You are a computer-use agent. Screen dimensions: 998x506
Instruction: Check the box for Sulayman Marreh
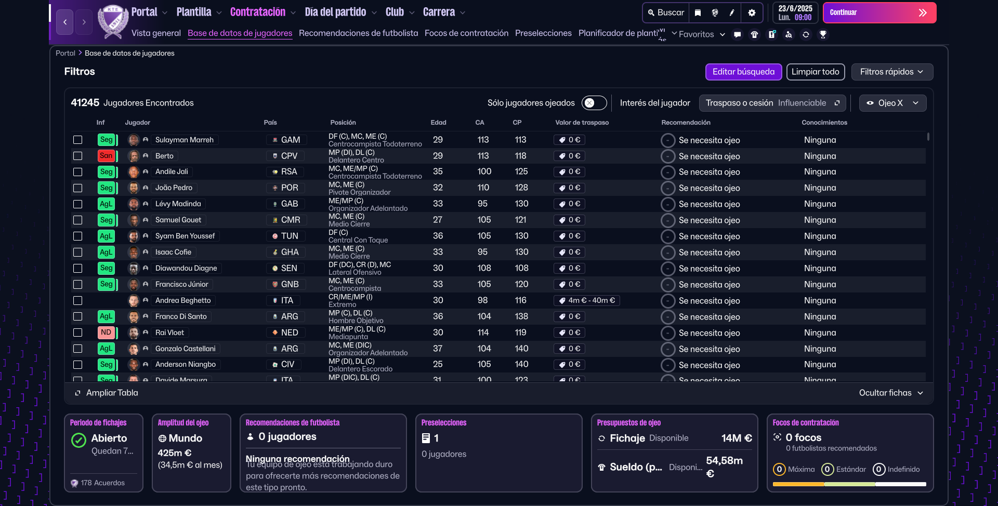78,140
